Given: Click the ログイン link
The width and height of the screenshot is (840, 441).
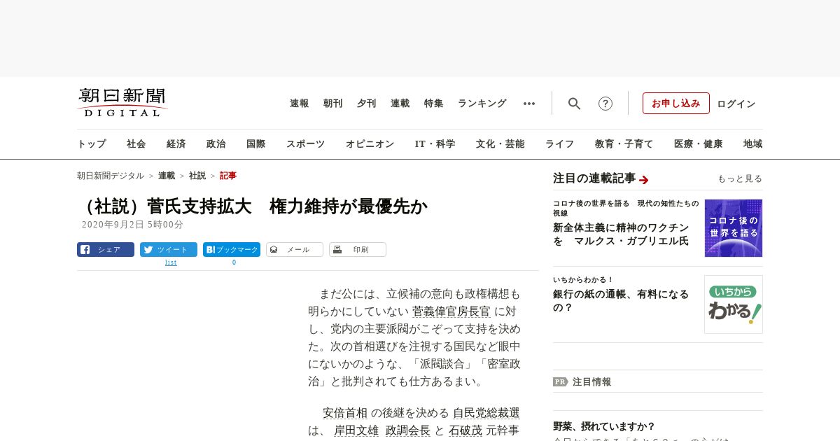Looking at the screenshot, I should [736, 104].
